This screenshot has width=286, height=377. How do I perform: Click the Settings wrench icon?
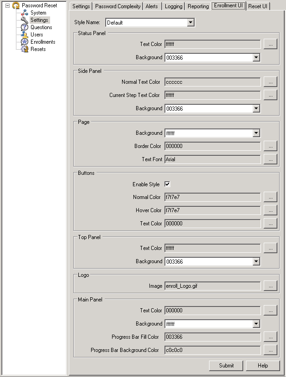[x=24, y=20]
